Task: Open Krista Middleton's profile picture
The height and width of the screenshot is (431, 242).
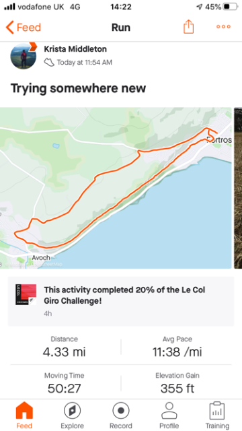Action: (x=24, y=56)
